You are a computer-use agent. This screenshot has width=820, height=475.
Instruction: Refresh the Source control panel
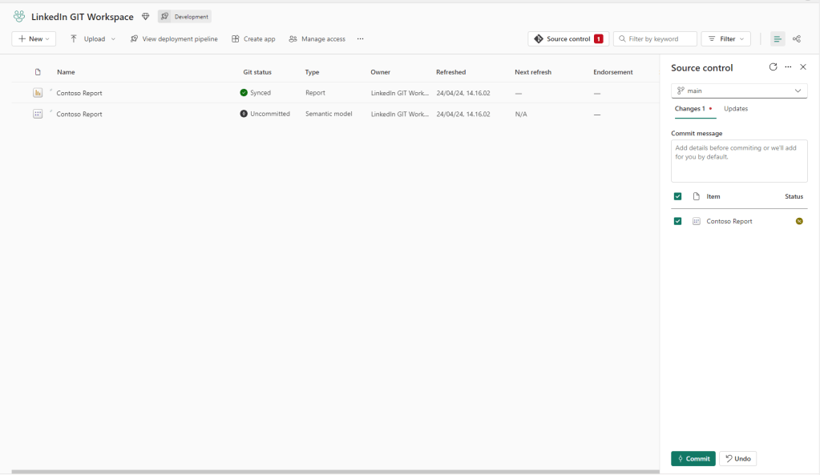coord(772,67)
